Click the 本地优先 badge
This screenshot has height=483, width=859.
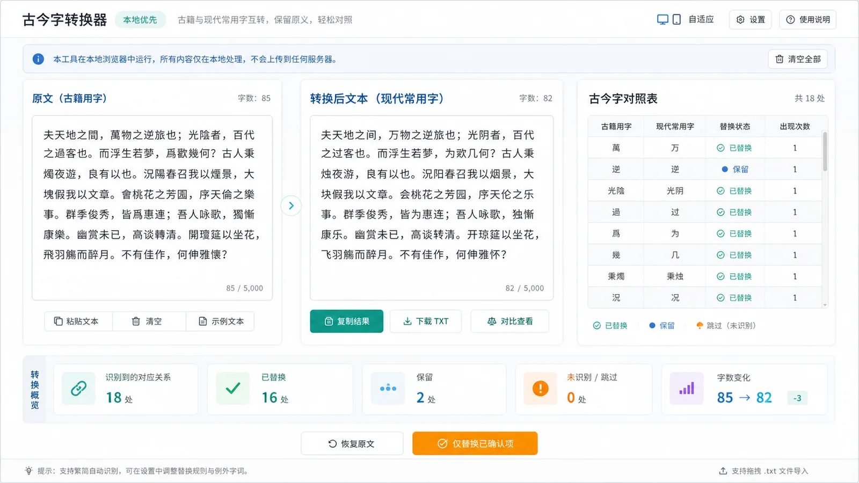[140, 20]
